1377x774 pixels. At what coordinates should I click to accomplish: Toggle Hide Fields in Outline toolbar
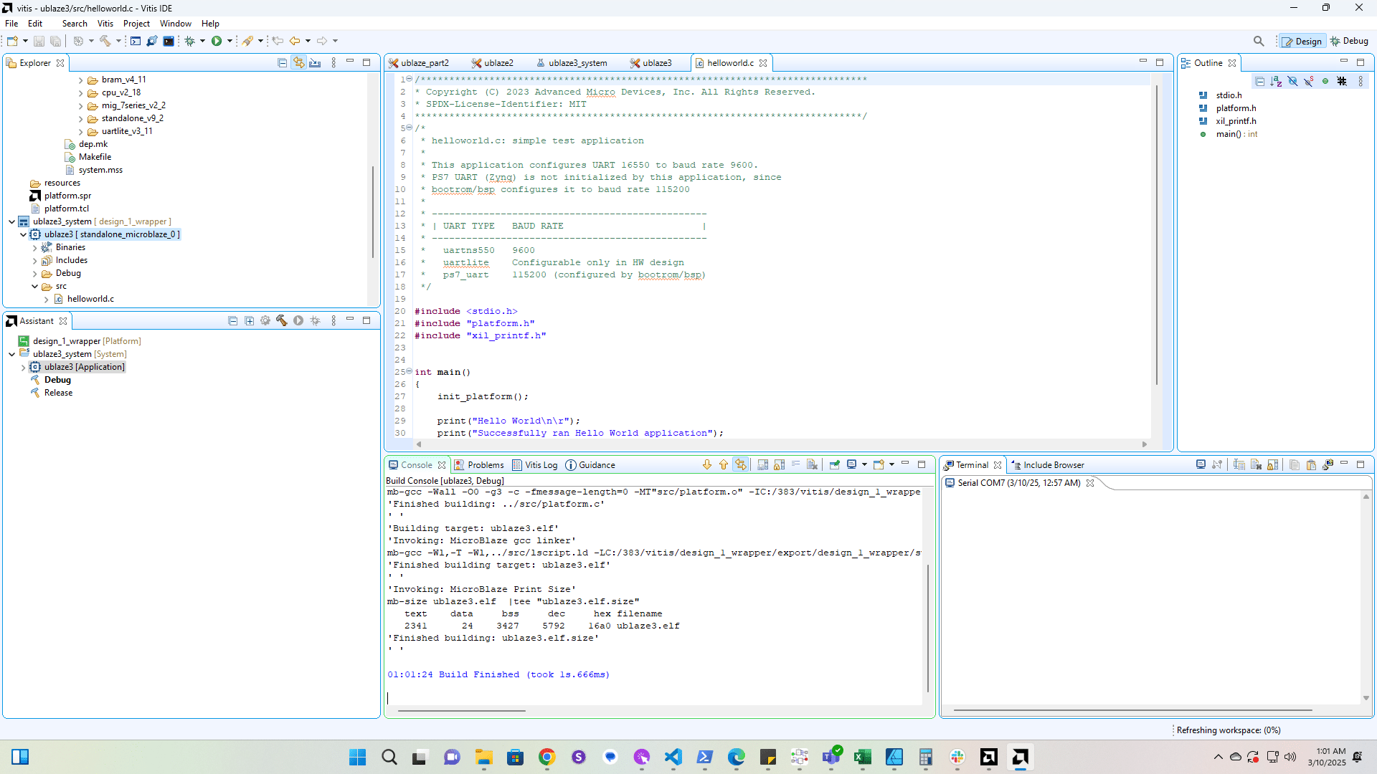point(1292,81)
